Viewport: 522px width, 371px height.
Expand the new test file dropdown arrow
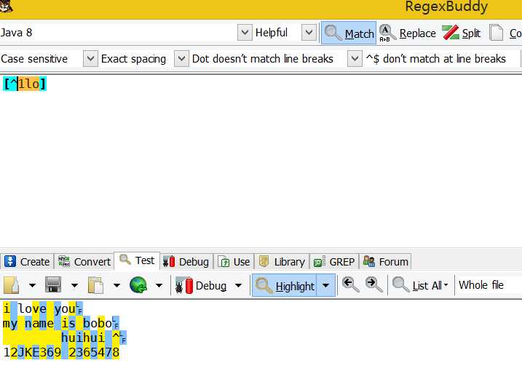click(32, 285)
